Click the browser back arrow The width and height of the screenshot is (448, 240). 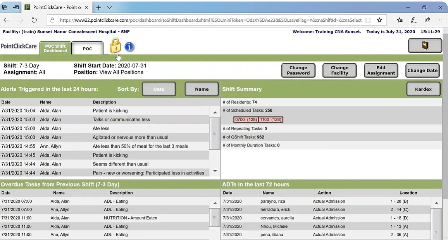tap(6, 20)
